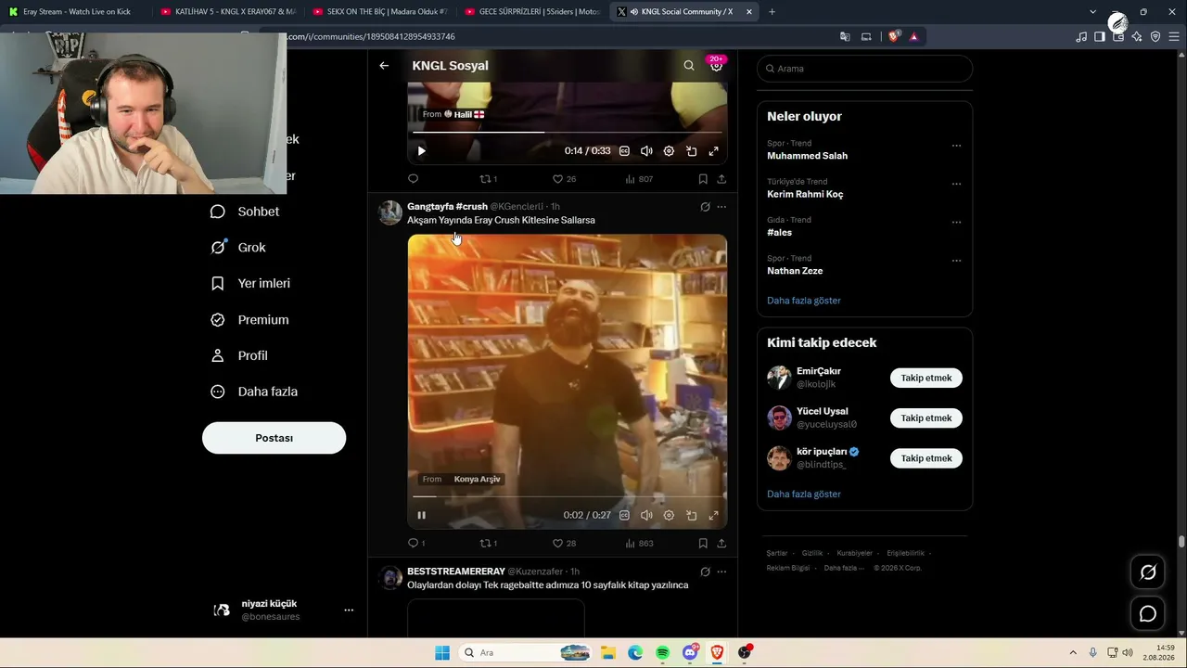The image size is (1187, 668).
Task: Toggle picture-in-picture on the Halil video
Action: pyautogui.click(x=692, y=151)
